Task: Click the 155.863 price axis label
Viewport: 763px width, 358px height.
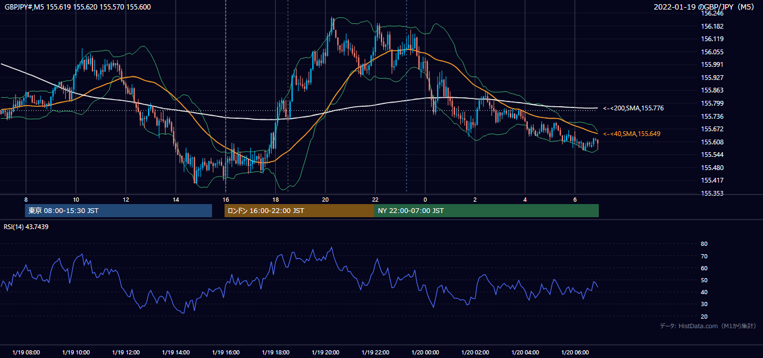Action: click(x=712, y=91)
